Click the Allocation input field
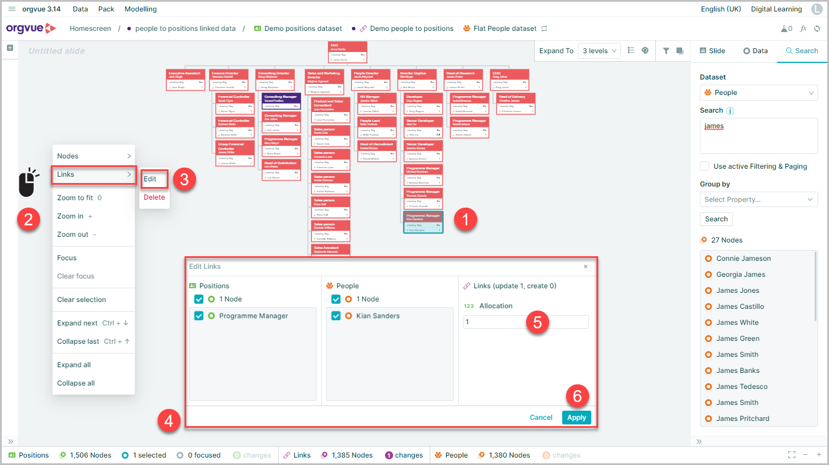The width and height of the screenshot is (829, 465). coord(526,322)
